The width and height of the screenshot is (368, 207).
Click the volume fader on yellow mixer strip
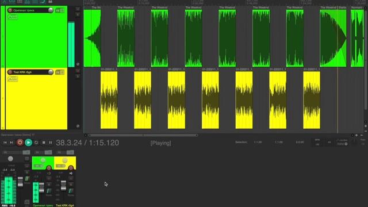(63, 185)
